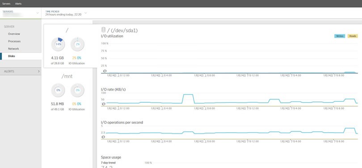Screen dimensions: 362x168
Task: Click the I/O operations per second heading
Action: [x=122, y=122]
